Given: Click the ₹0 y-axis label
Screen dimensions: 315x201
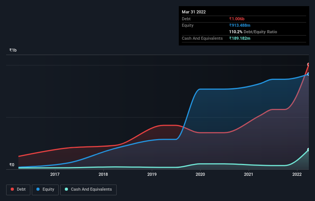Looking at the screenshot, I should [x=12, y=165].
